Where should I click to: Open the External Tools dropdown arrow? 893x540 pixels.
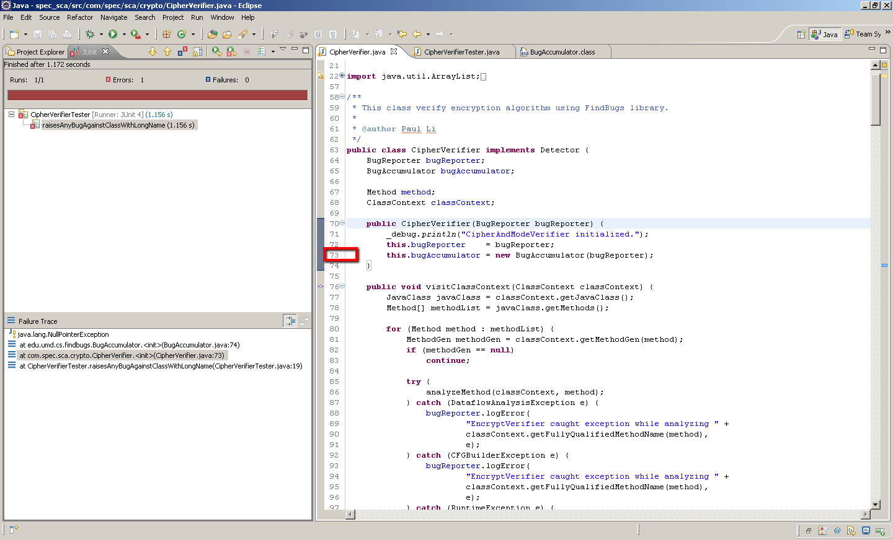(x=147, y=35)
